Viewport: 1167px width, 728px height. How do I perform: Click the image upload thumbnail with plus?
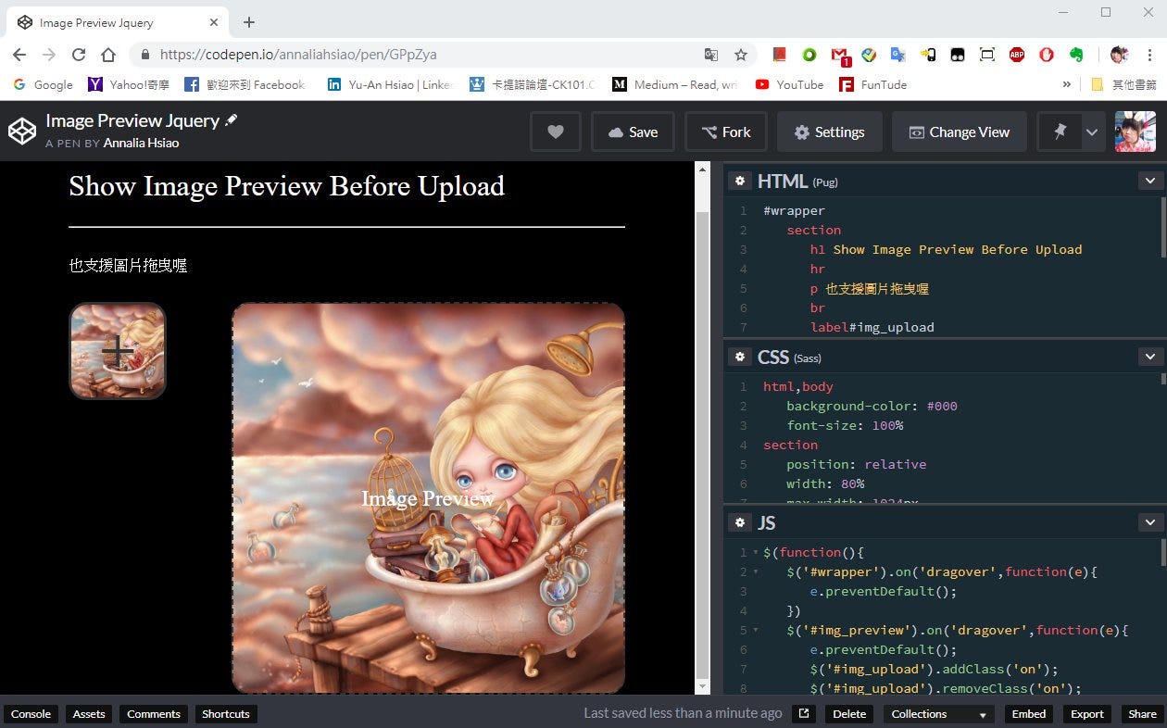[118, 351]
